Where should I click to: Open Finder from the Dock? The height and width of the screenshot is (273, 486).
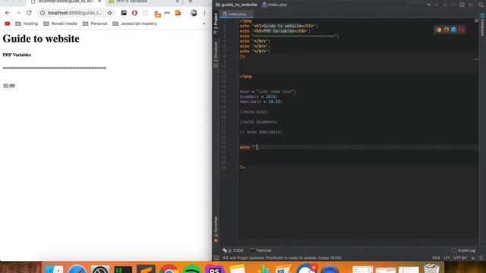tap(54, 268)
